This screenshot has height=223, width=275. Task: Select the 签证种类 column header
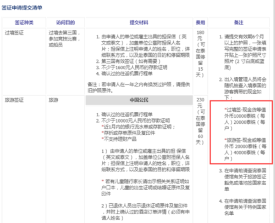24,22
